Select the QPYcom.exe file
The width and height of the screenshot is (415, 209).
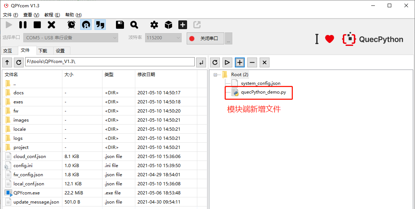pyautogui.click(x=105, y=193)
